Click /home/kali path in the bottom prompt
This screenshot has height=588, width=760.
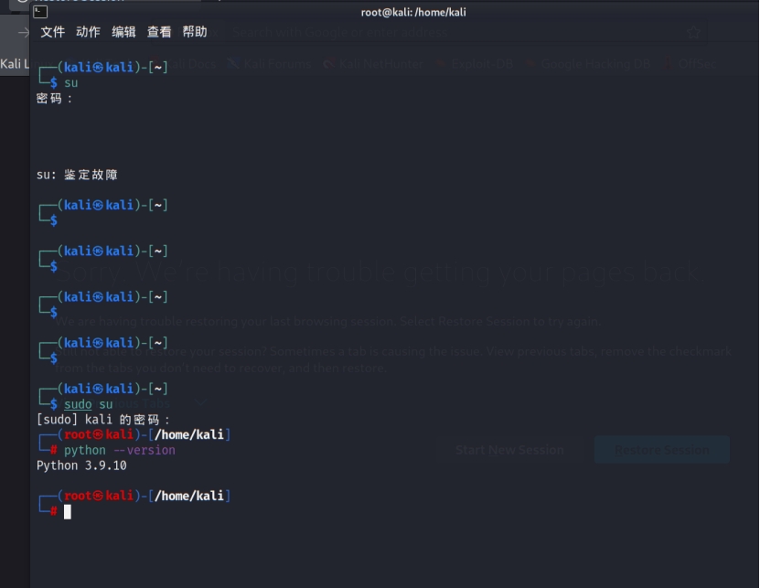click(x=188, y=496)
